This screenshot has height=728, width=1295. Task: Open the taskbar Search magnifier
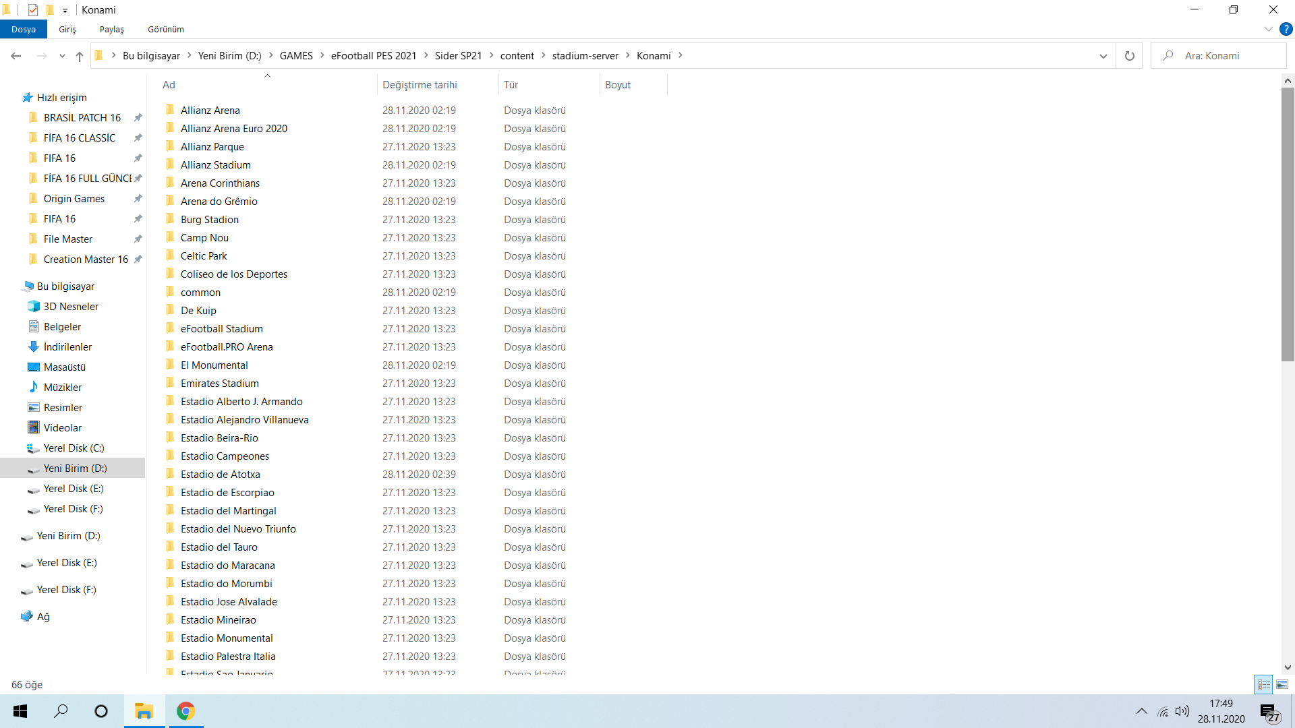pyautogui.click(x=61, y=711)
